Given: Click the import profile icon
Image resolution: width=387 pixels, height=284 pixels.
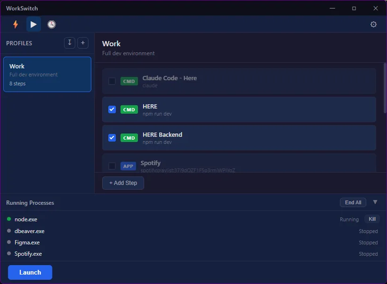Looking at the screenshot, I should coord(70,43).
